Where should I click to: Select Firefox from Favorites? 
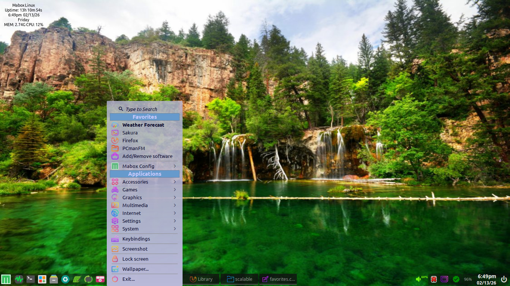(x=130, y=140)
